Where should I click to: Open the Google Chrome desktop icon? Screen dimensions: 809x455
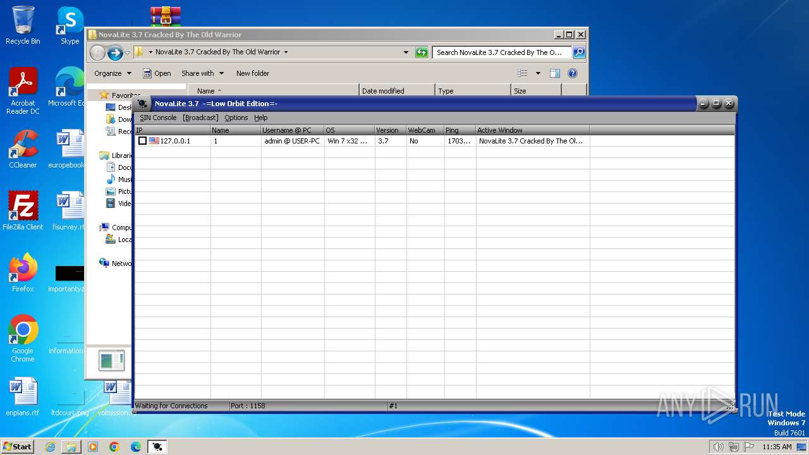(23, 339)
